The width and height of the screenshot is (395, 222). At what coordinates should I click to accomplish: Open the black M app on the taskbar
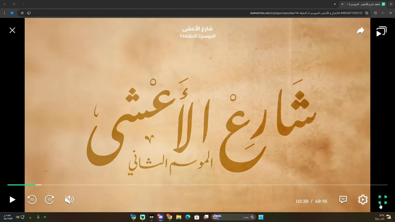(152, 217)
